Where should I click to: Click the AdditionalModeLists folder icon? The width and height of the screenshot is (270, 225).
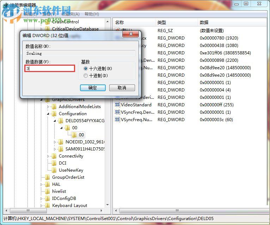click(x=54, y=107)
